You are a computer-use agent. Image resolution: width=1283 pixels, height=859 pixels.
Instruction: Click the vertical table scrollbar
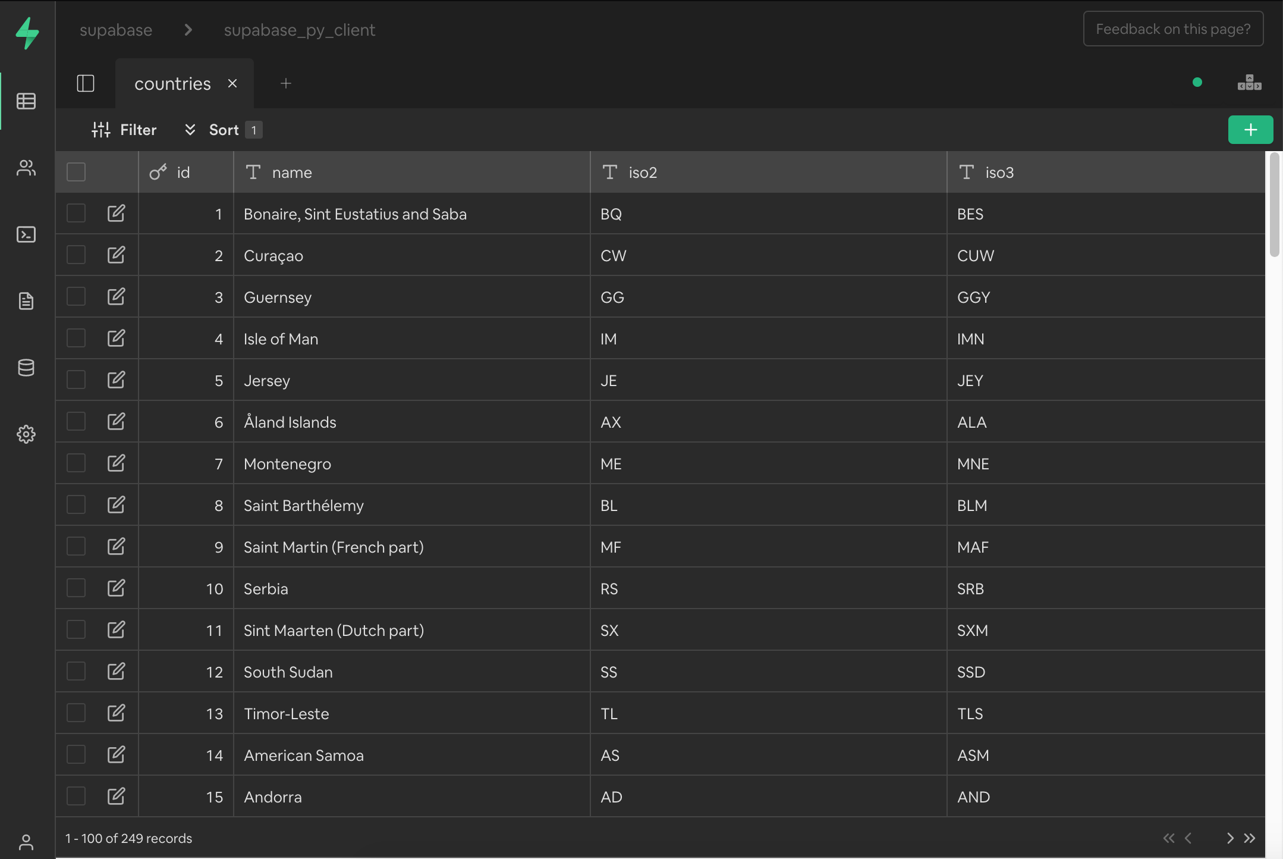(1274, 205)
